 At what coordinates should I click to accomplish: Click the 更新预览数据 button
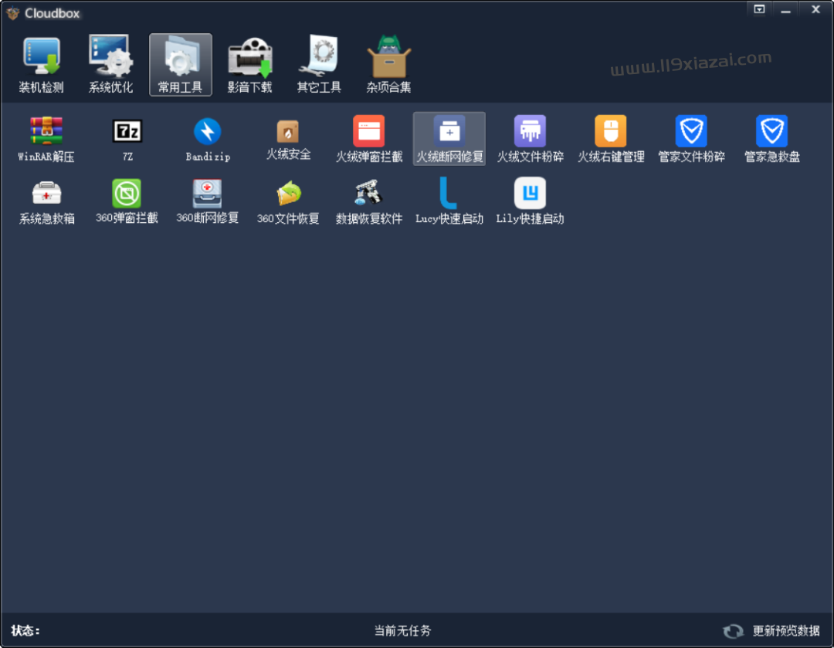point(771,630)
